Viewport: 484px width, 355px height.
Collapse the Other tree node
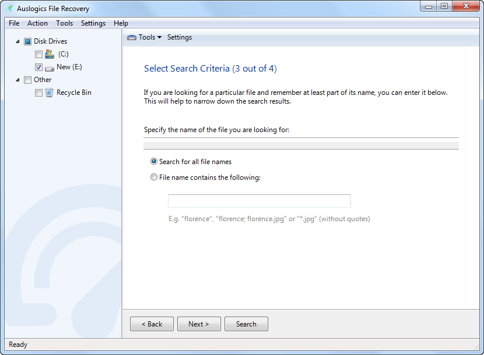click(x=17, y=80)
